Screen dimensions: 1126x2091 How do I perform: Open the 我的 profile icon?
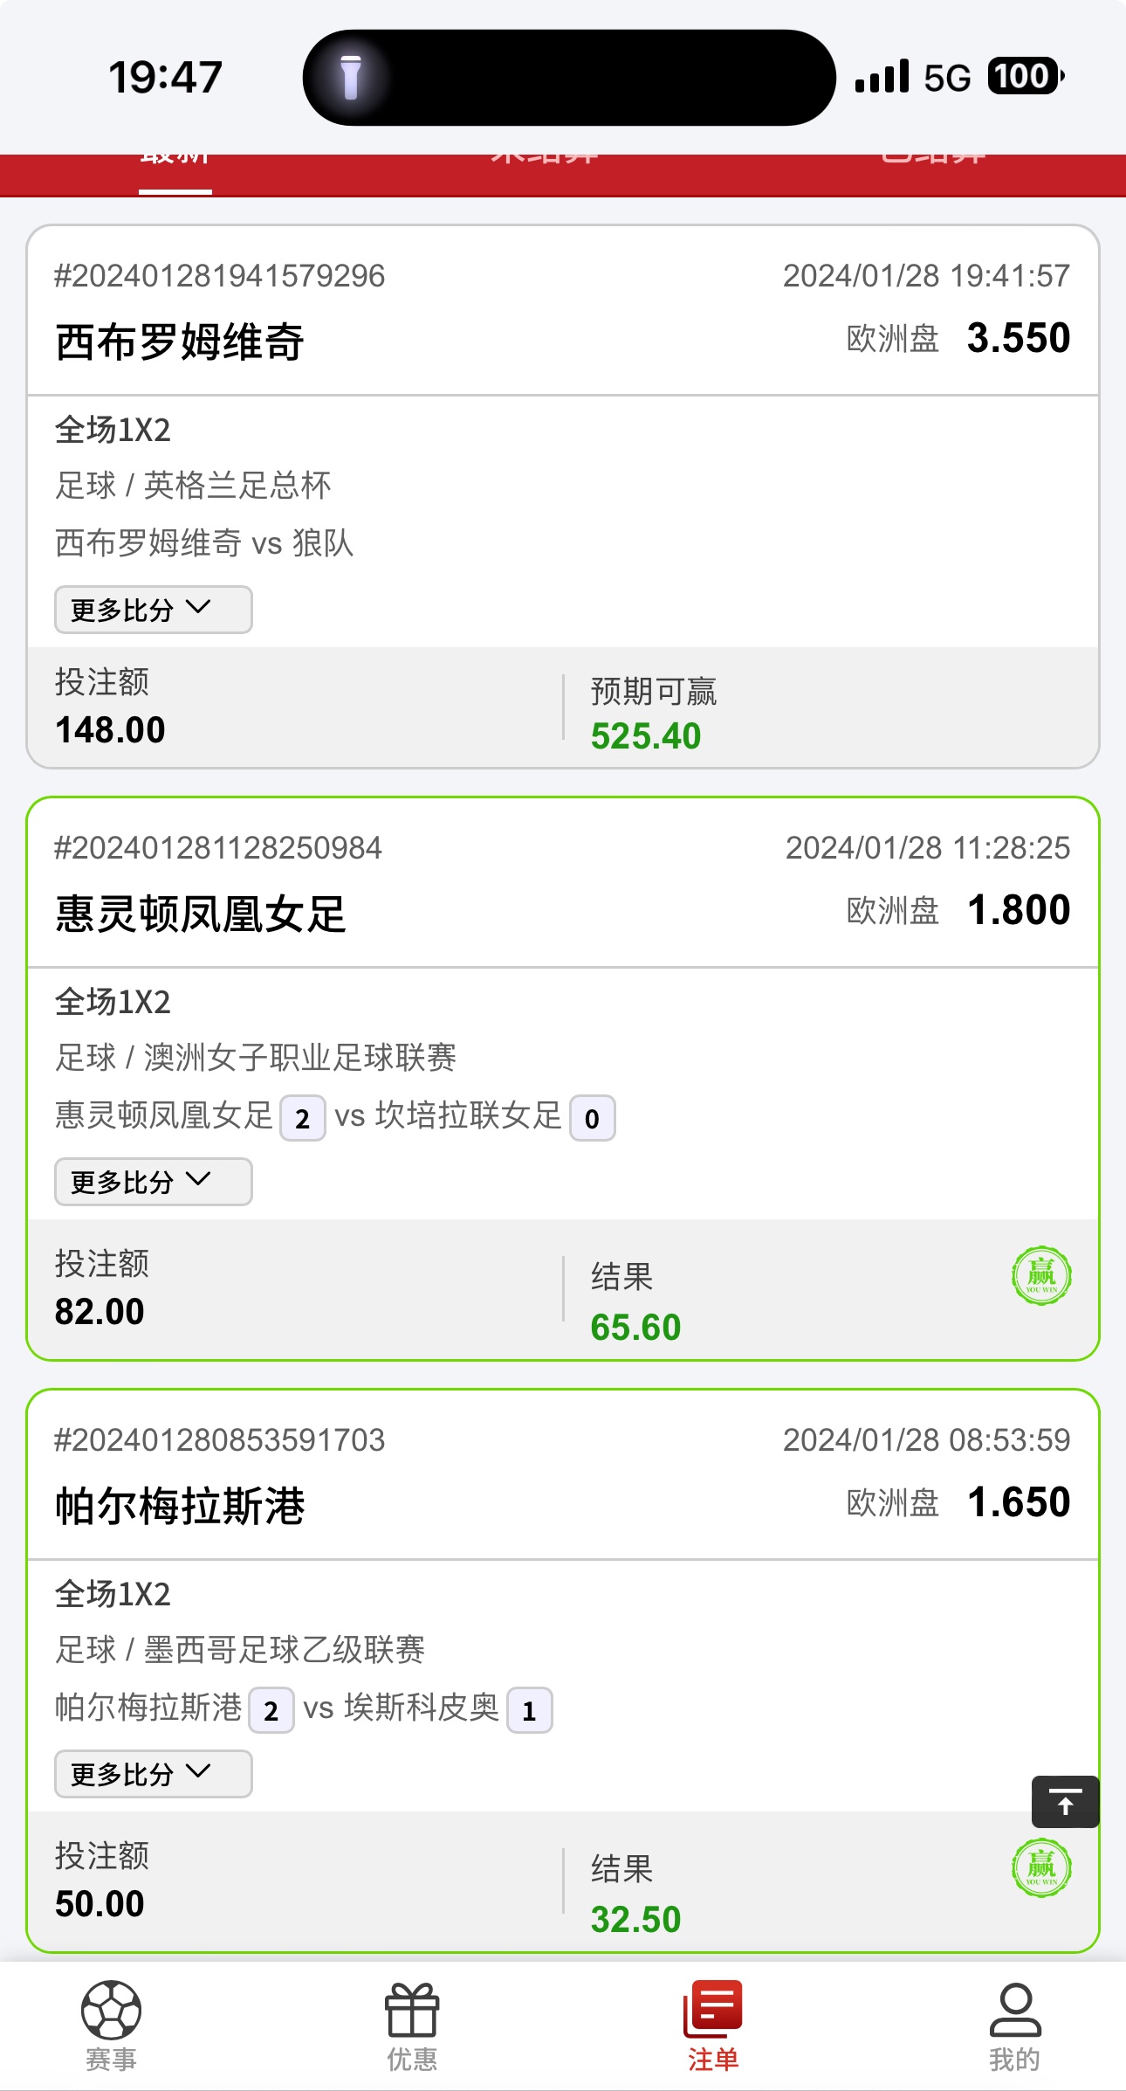click(1014, 2009)
